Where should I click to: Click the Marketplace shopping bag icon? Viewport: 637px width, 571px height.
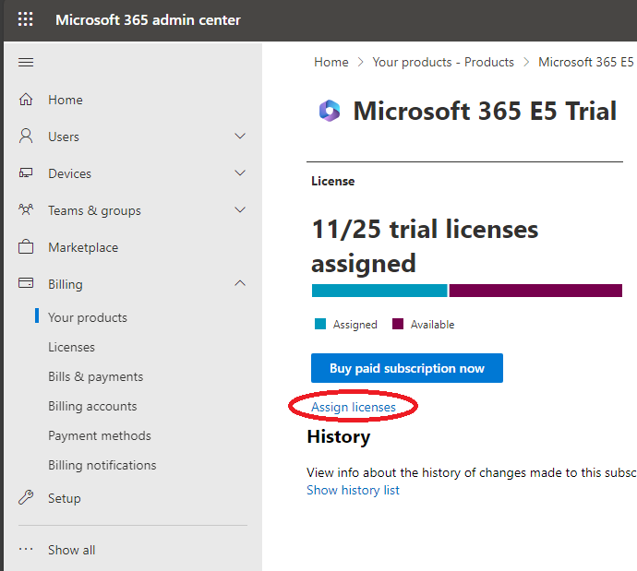[26, 246]
